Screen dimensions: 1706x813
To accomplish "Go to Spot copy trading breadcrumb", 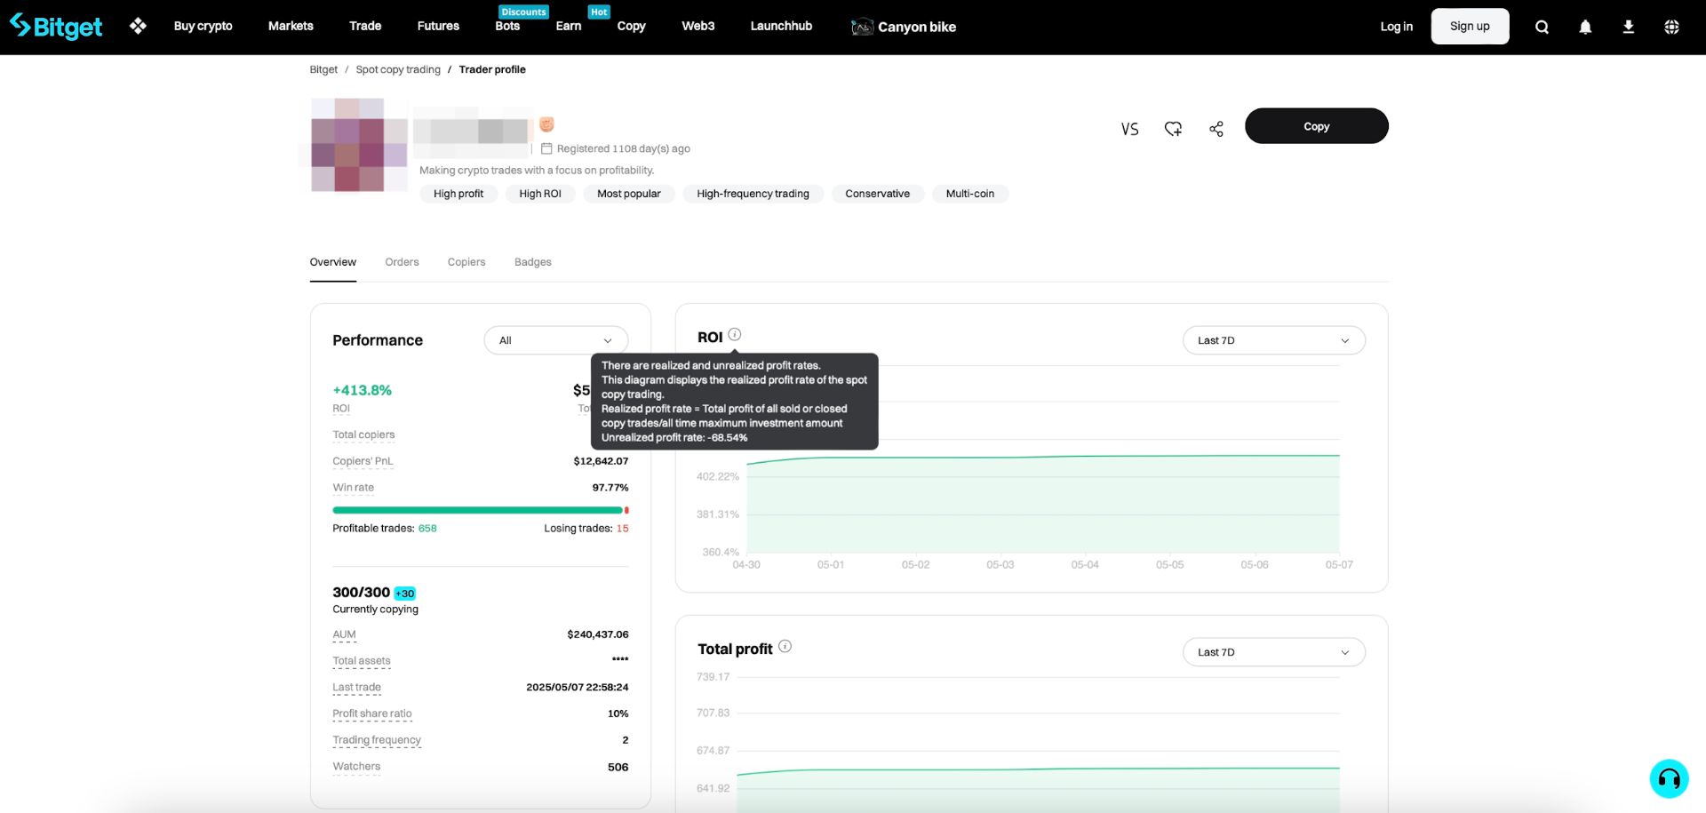I will click(x=398, y=69).
